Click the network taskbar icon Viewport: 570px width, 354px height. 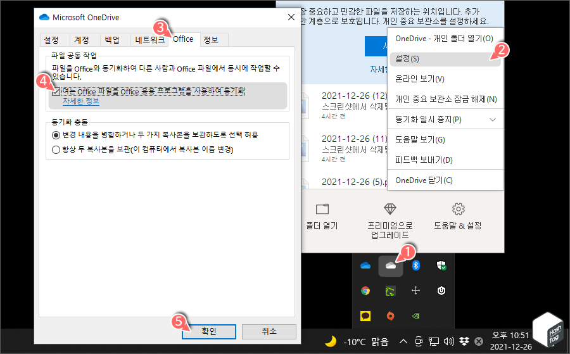433,341
